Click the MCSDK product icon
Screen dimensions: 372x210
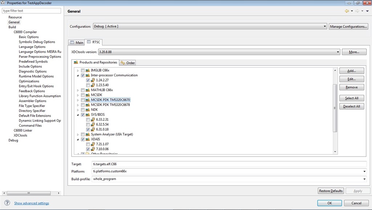coord(88,95)
